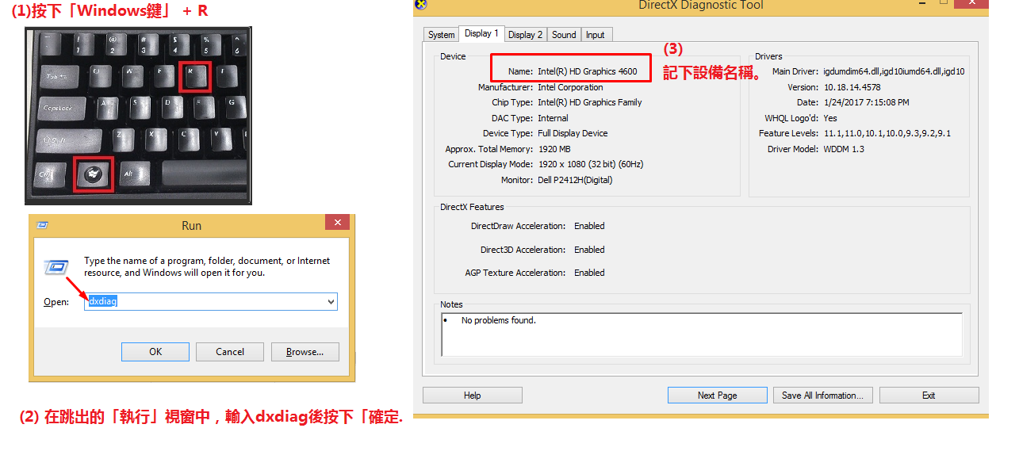The height and width of the screenshot is (451, 1019).
Task: Click display mode 1920 x 1080 value
Action: 591,164
